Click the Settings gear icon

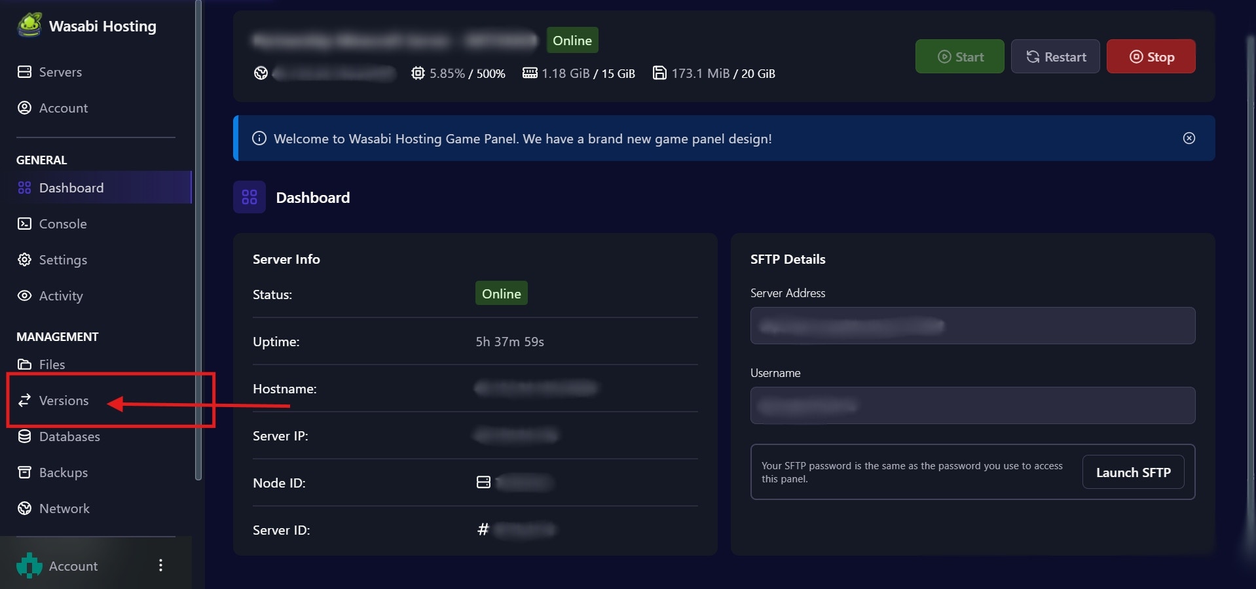24,260
